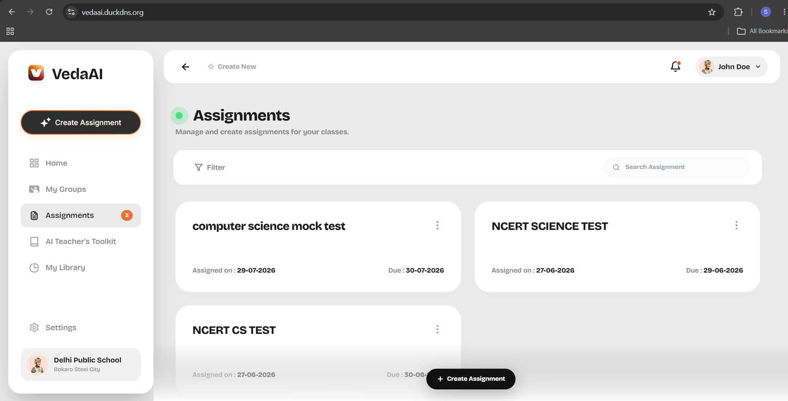
Task: Click due date 29-06-2026
Action: click(x=723, y=271)
